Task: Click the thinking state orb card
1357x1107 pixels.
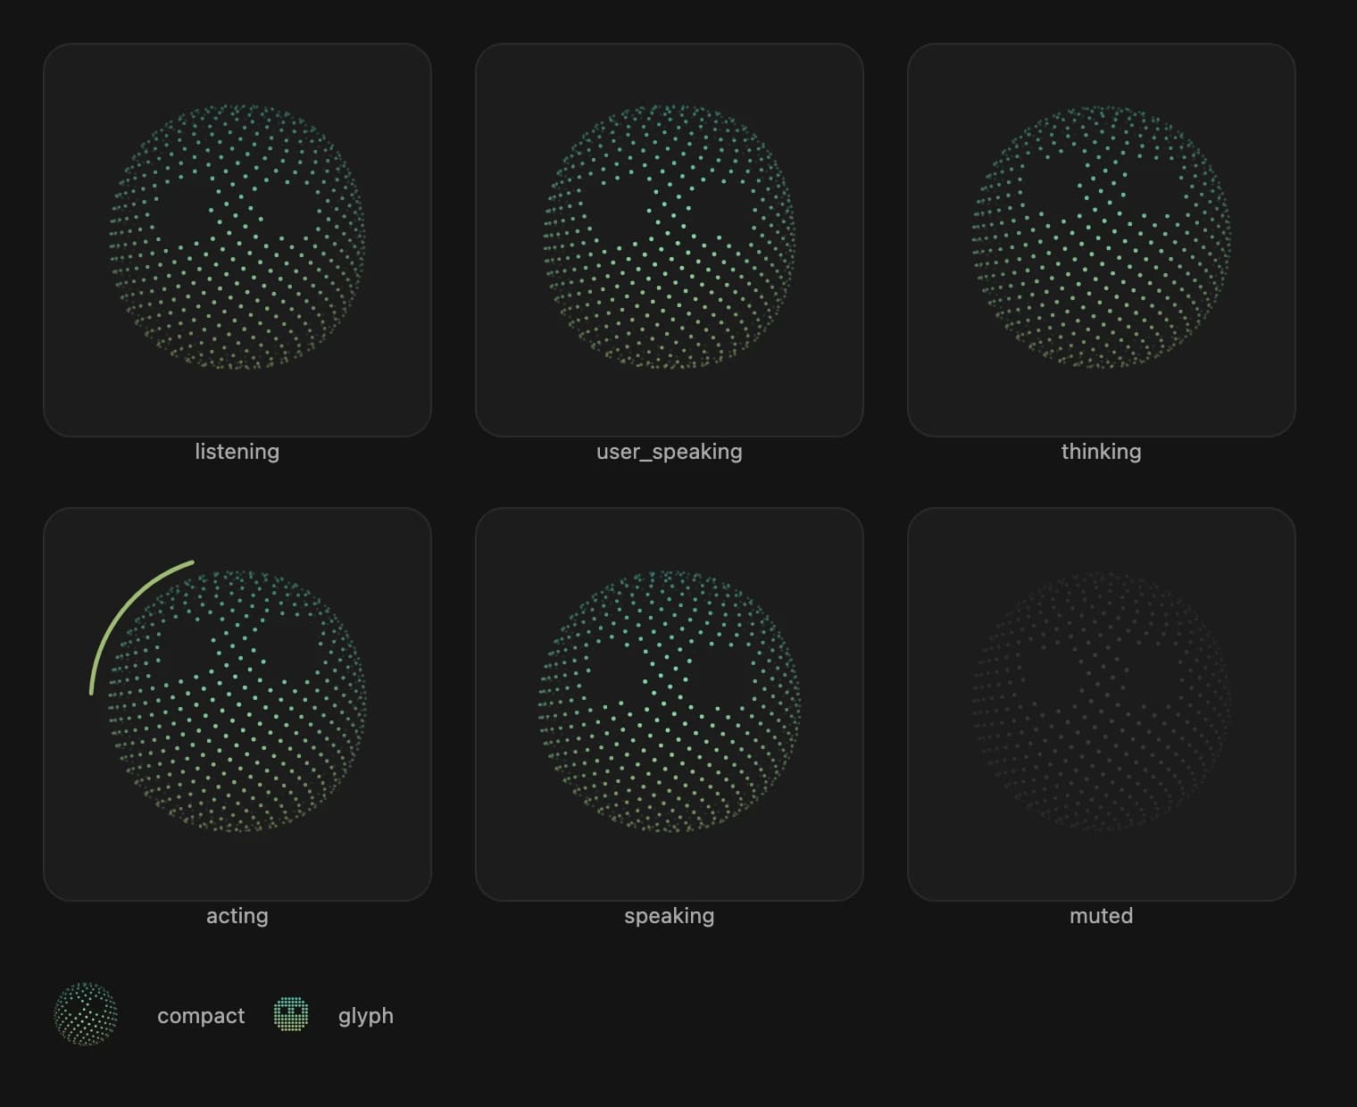Action: tap(1102, 240)
